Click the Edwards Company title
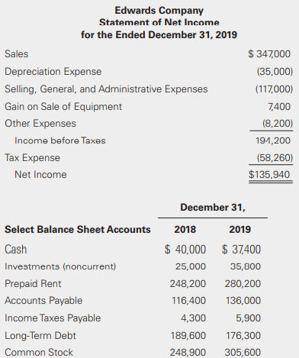This screenshot has width=299, height=358. coord(159,11)
